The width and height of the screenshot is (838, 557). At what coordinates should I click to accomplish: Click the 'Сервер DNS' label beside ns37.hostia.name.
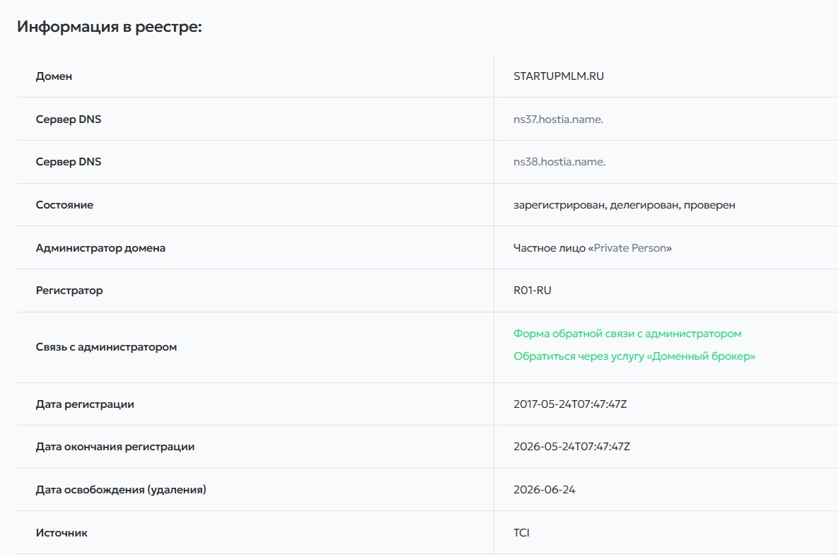tap(69, 119)
